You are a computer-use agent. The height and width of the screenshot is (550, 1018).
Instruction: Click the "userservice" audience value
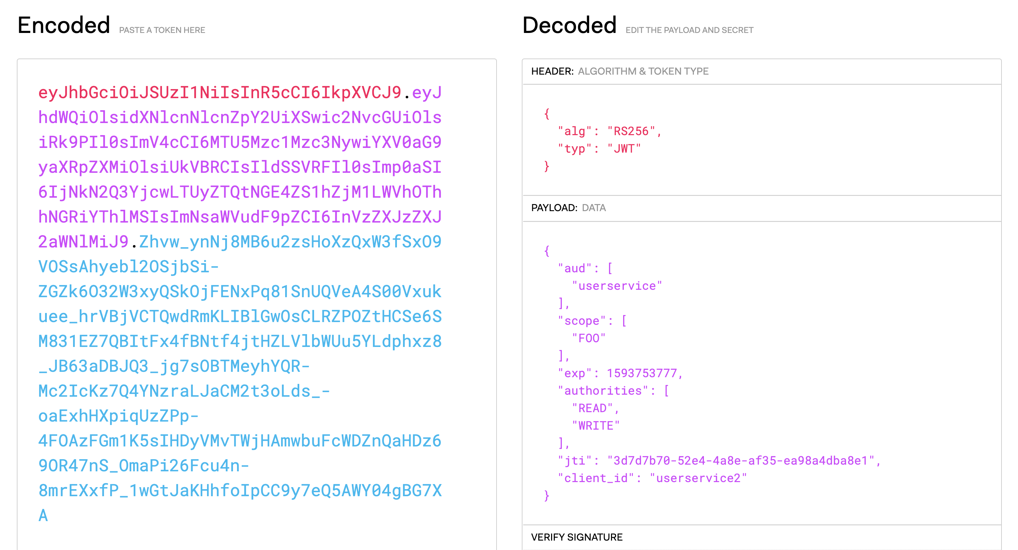coord(616,286)
